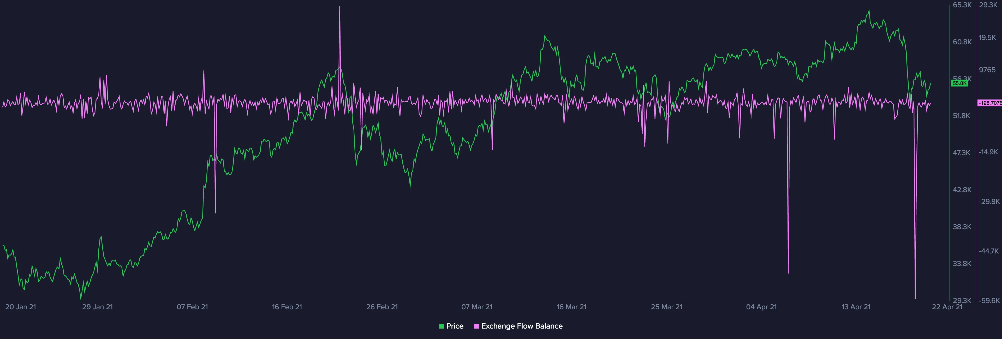Click the 07 Feb 21 date label
Screen dimensions: 1002x339
[x=192, y=307]
